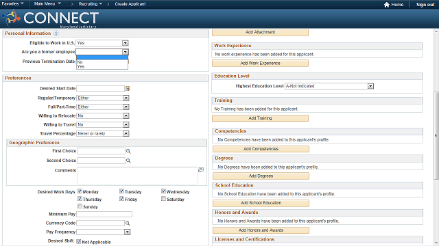The image size is (439, 246).
Task: Click the Add Attachment button
Action: coord(260,32)
